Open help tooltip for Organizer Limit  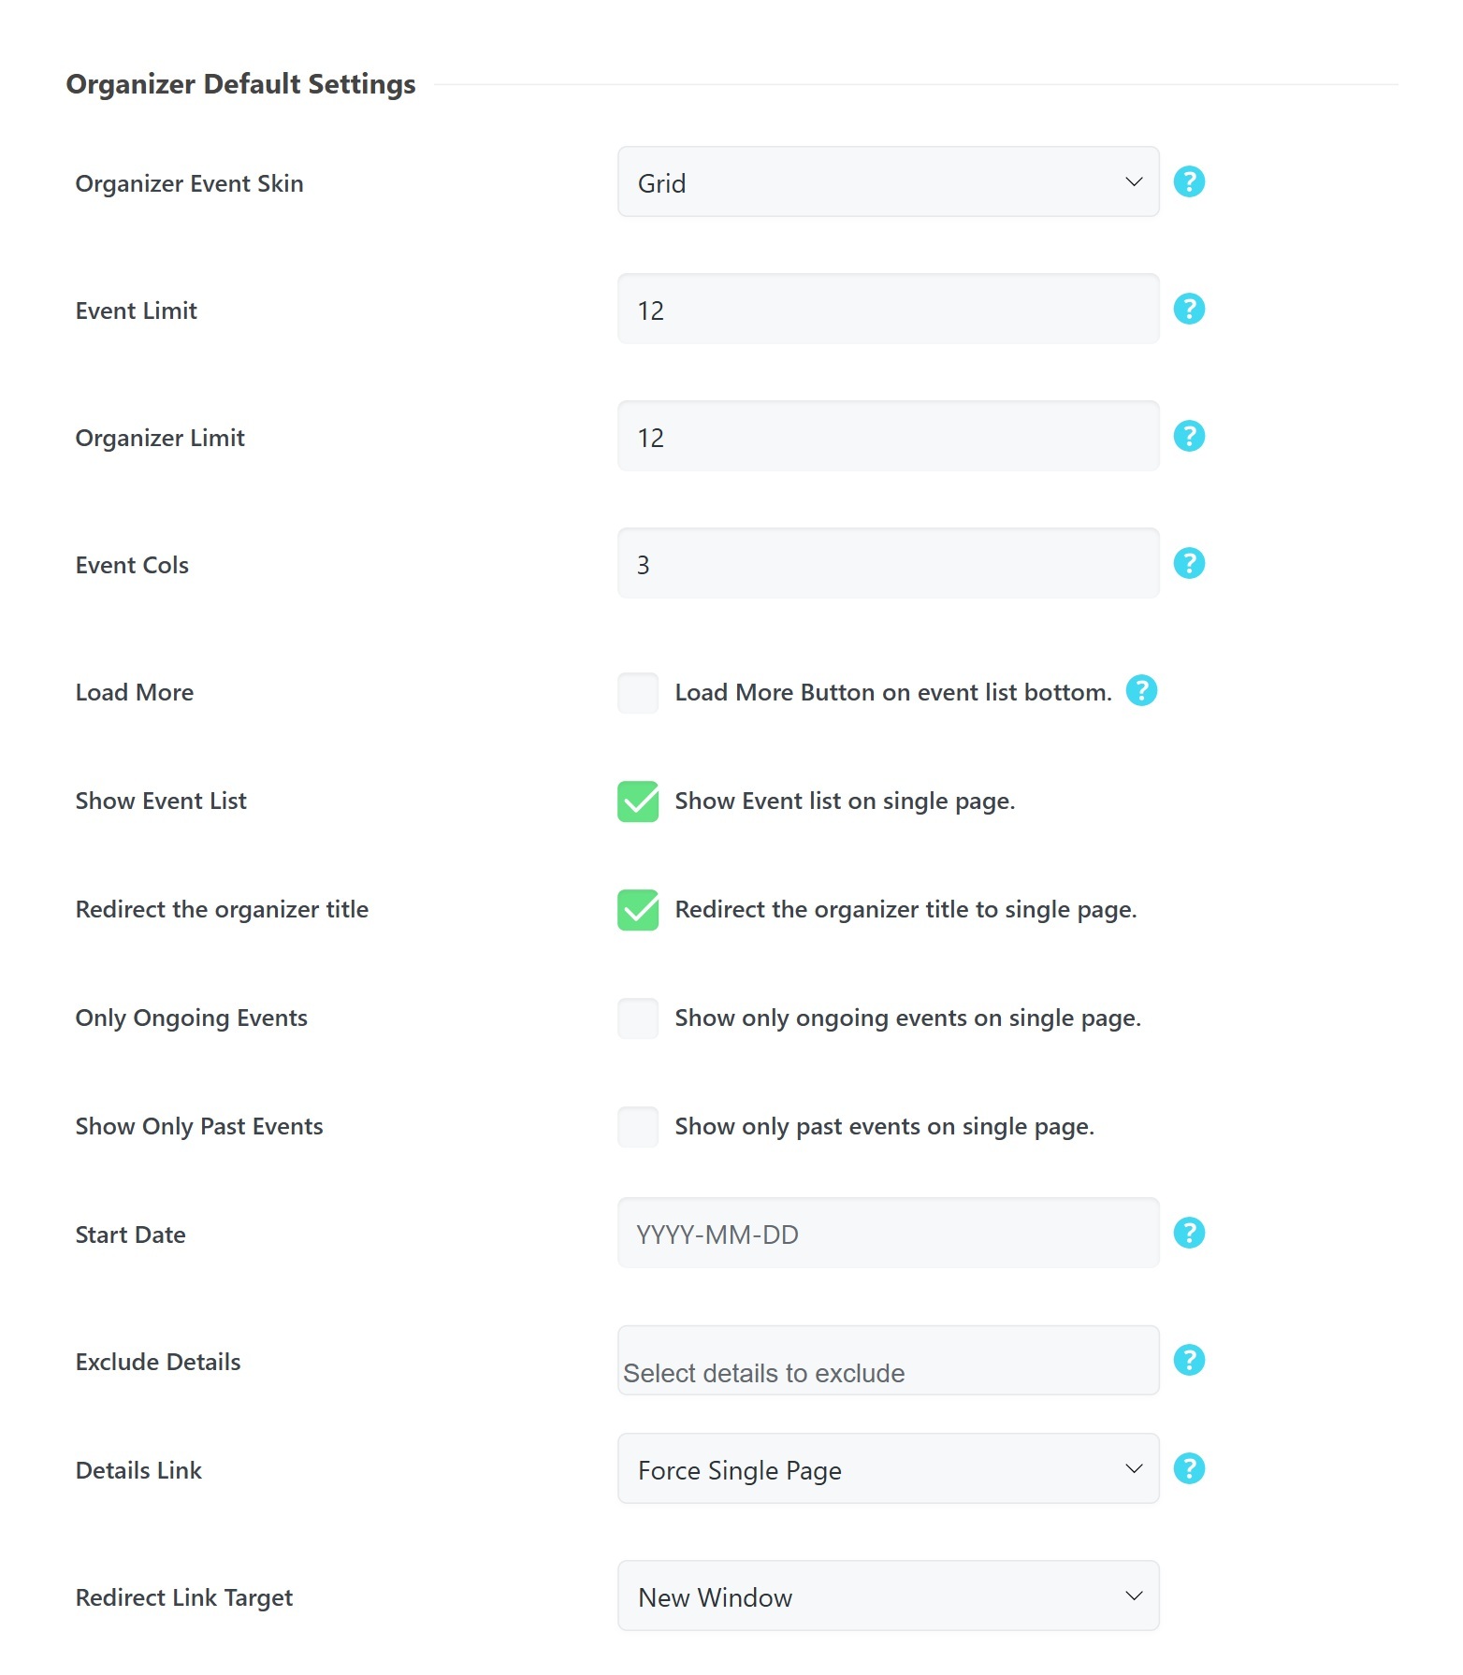[x=1189, y=436]
